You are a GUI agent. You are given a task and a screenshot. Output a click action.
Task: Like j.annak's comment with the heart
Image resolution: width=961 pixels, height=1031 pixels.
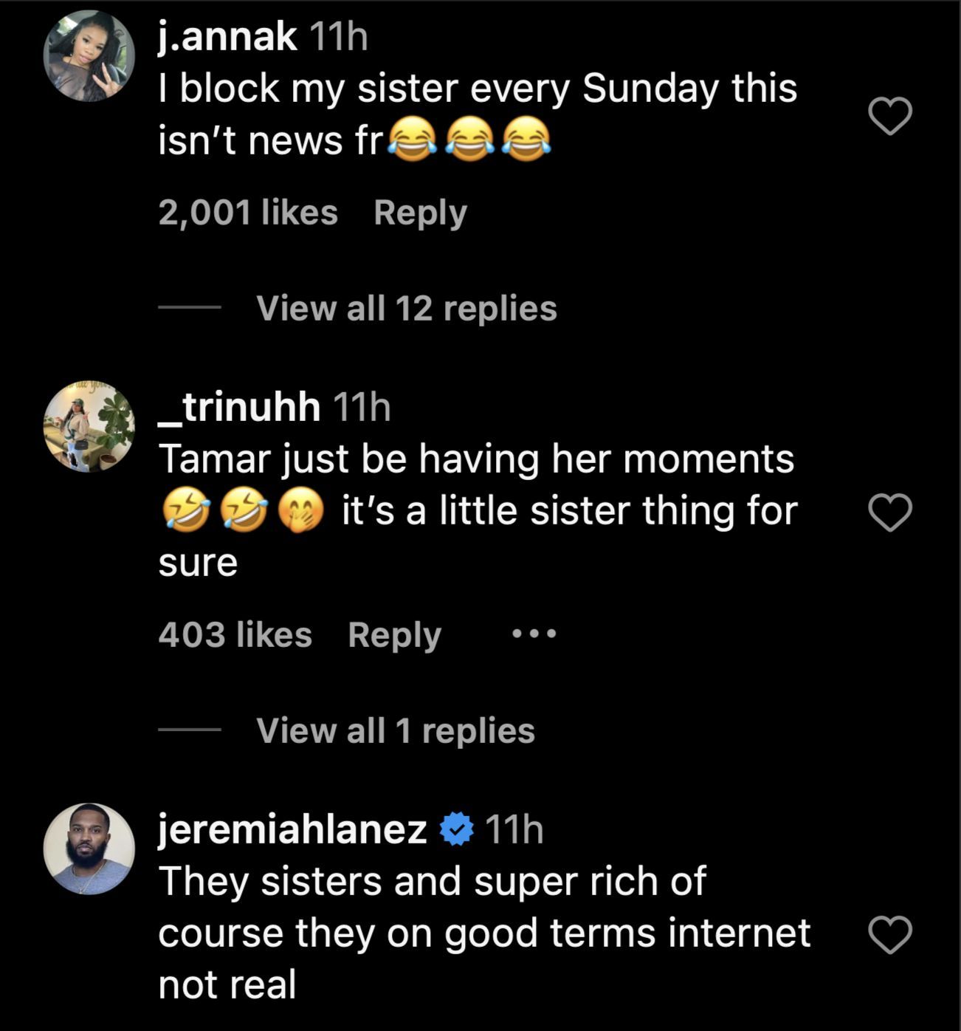tap(890, 117)
